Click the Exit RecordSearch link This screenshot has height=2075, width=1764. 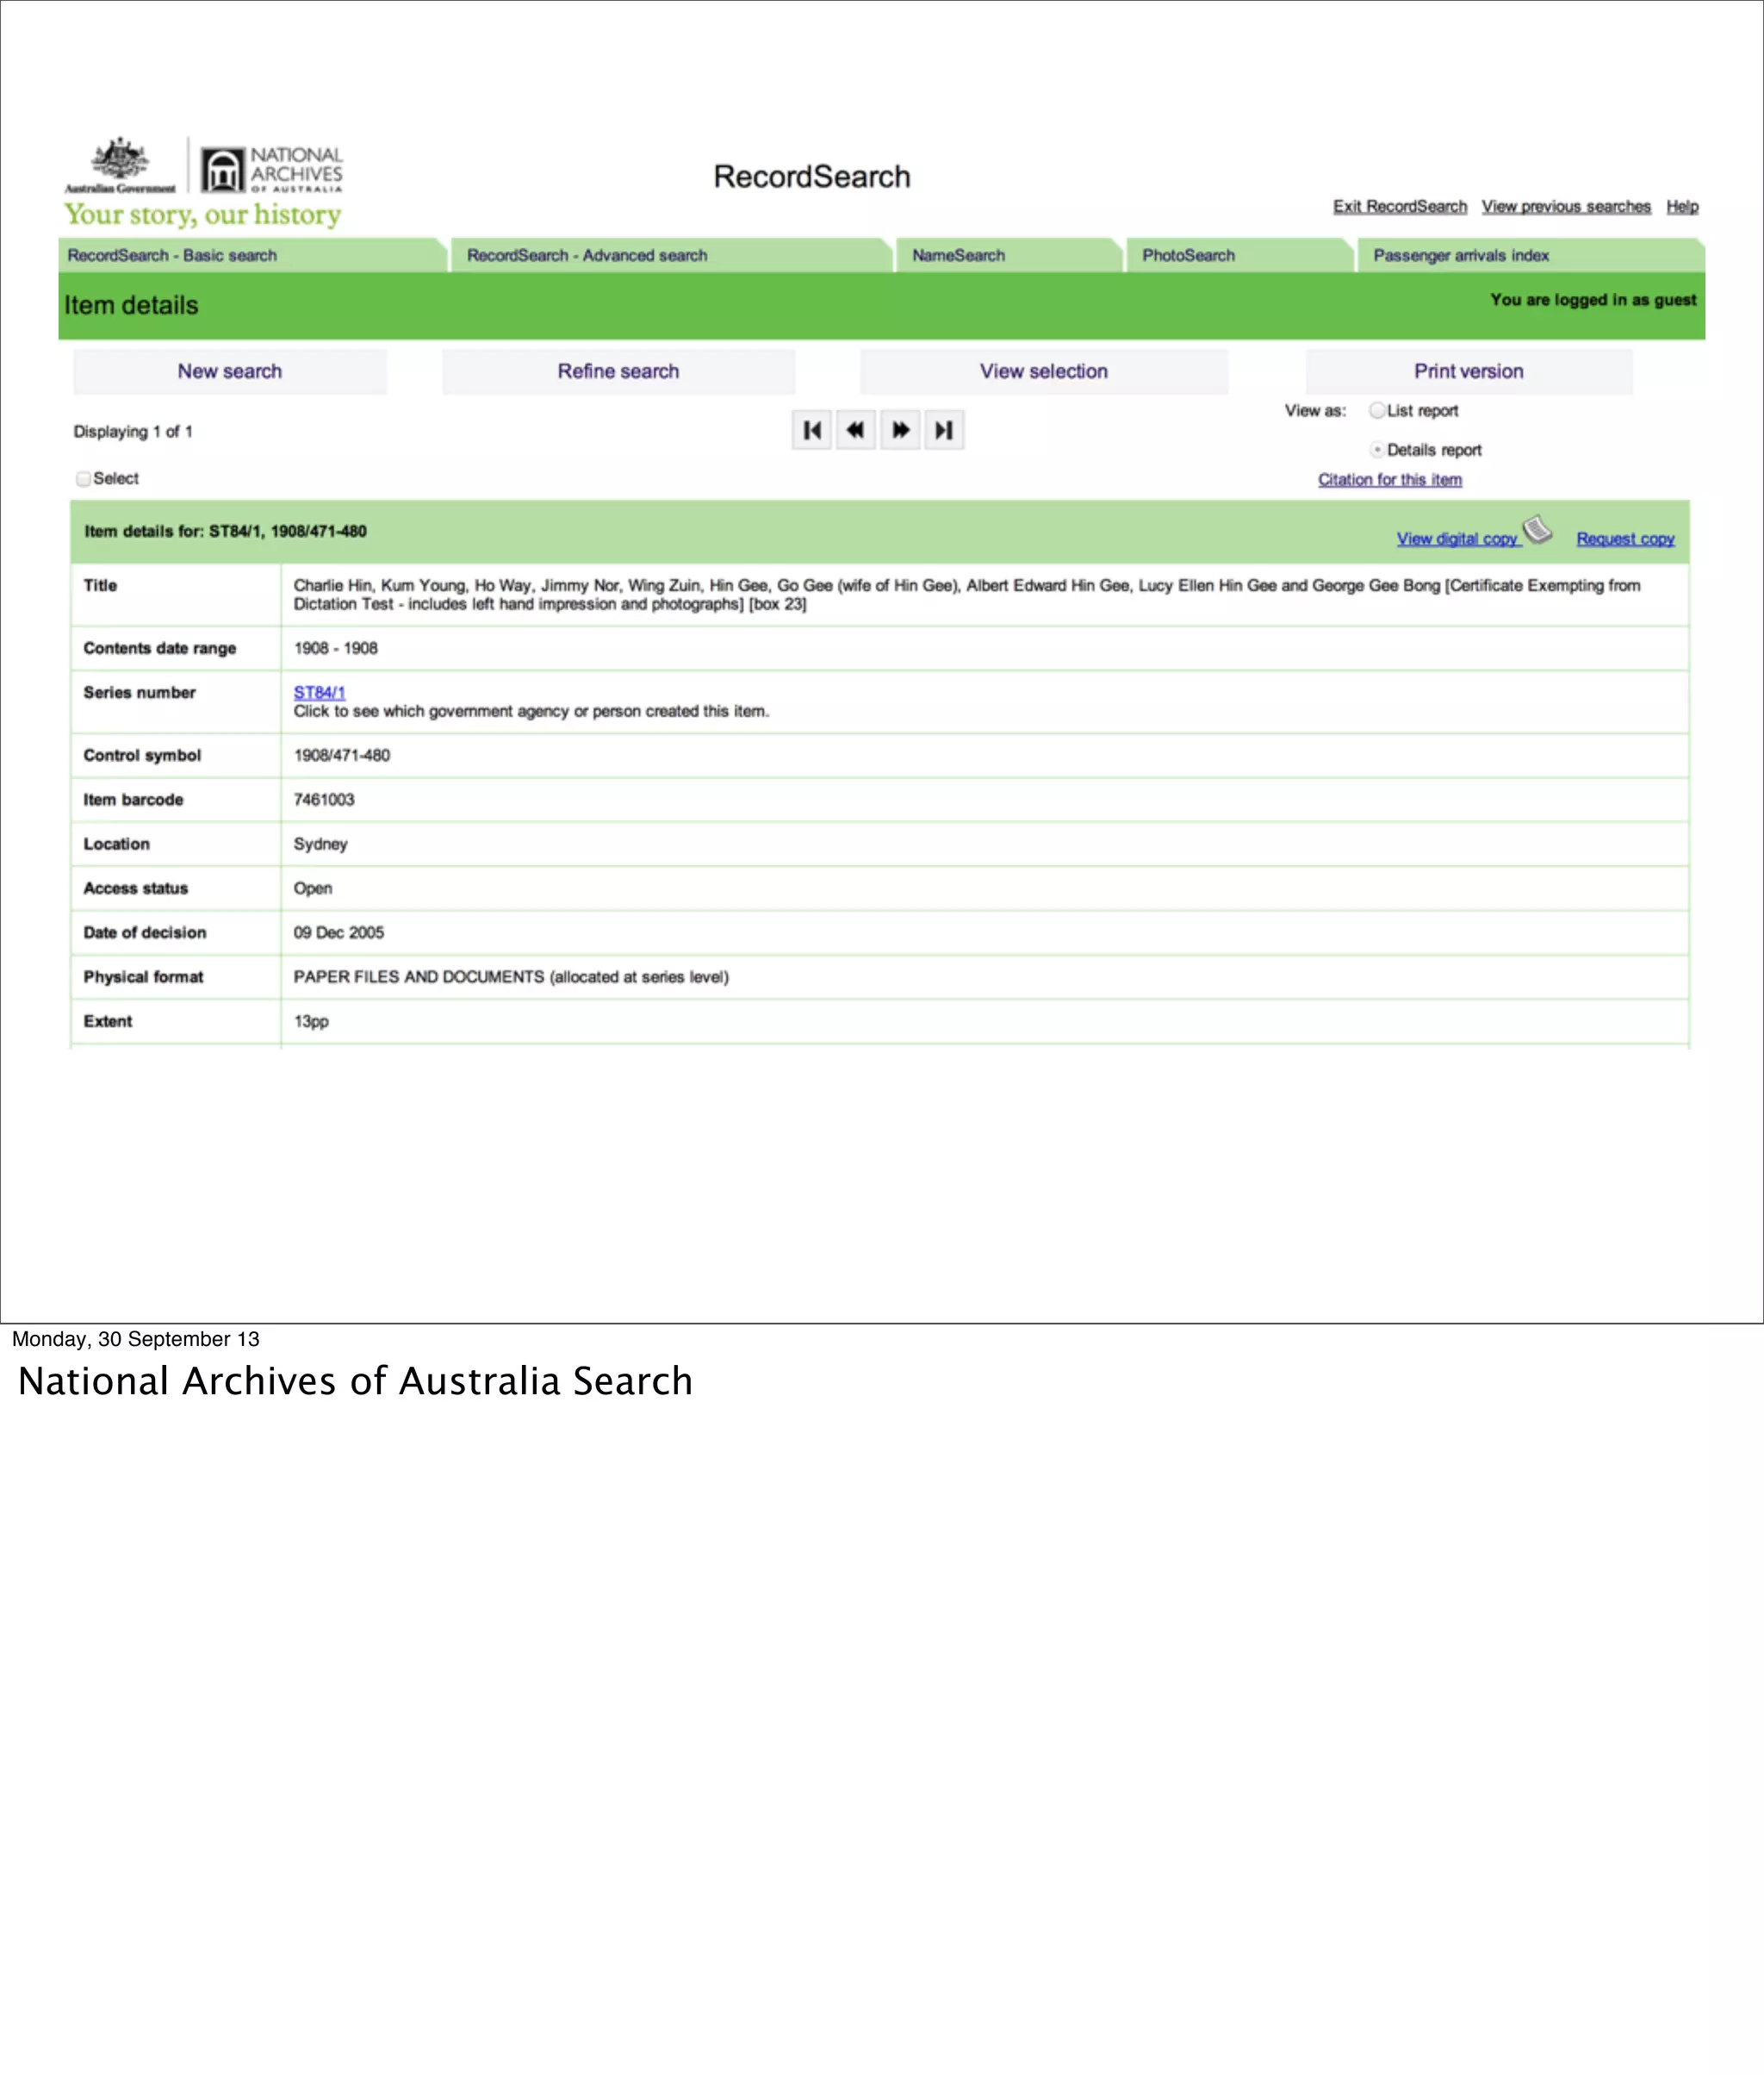pos(1399,206)
